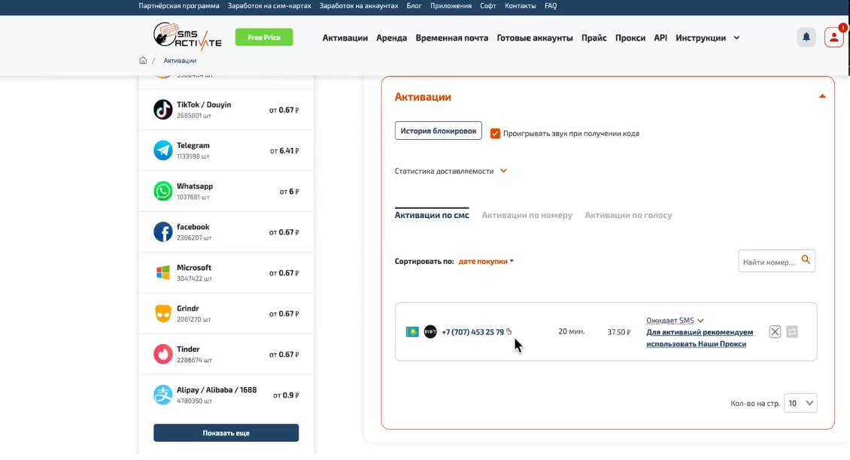Click the repeat SMS refresh icon
The width and height of the screenshot is (850, 460).
coord(792,331)
